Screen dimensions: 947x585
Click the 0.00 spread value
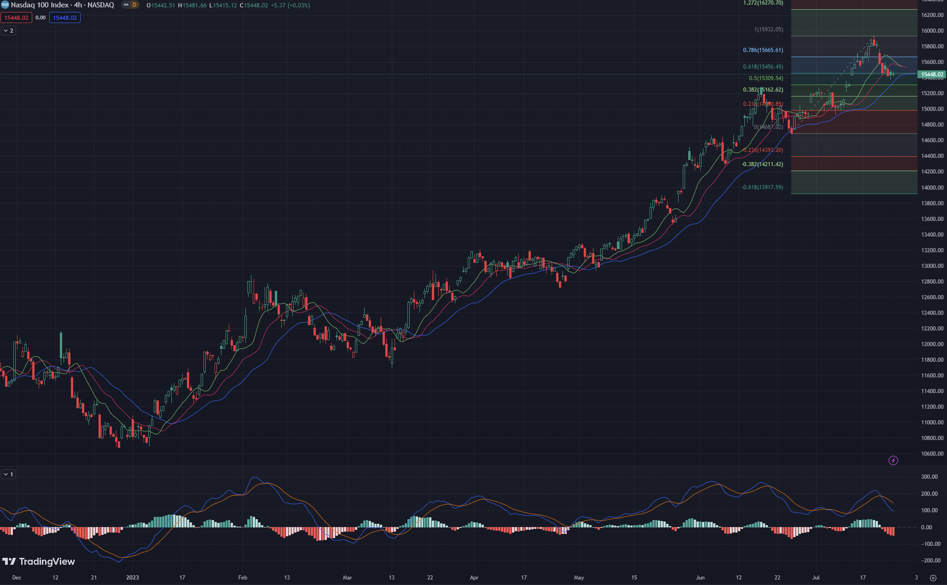[41, 17]
